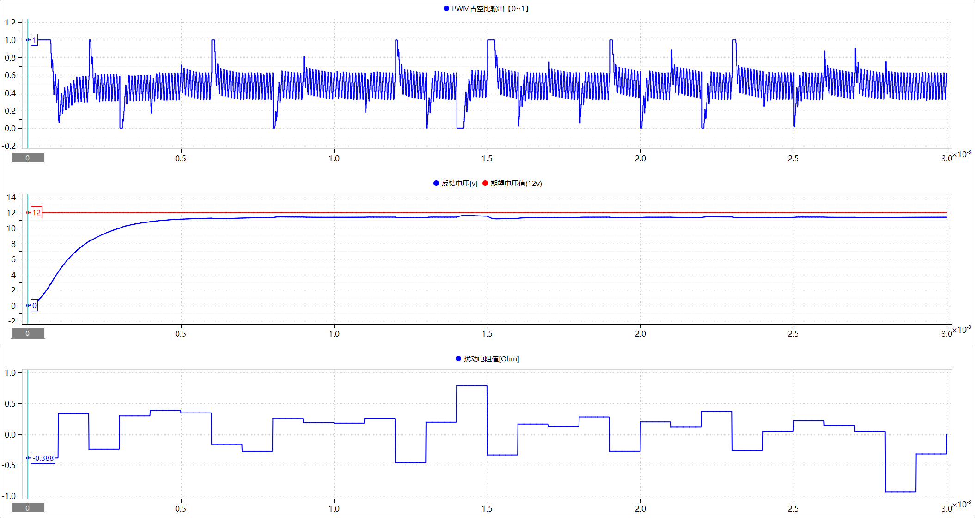
Task: Click the 1.5 x-axis tick label of PWM chart
Action: [487, 159]
